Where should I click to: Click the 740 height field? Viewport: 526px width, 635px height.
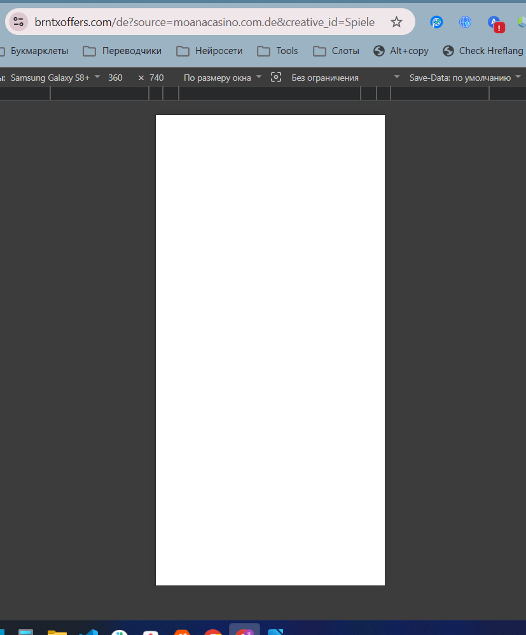(x=156, y=78)
